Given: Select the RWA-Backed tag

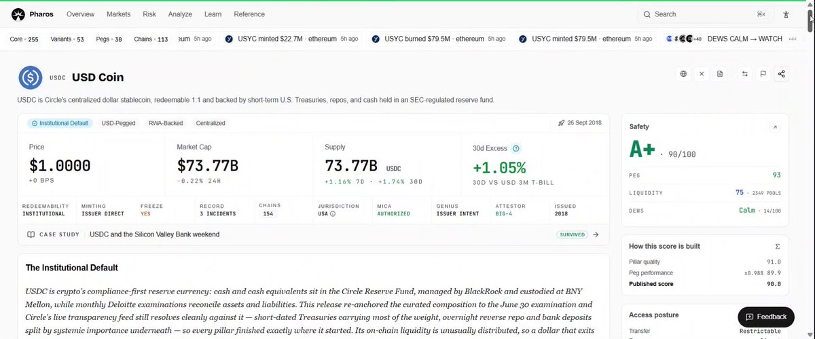Looking at the screenshot, I should pos(166,123).
